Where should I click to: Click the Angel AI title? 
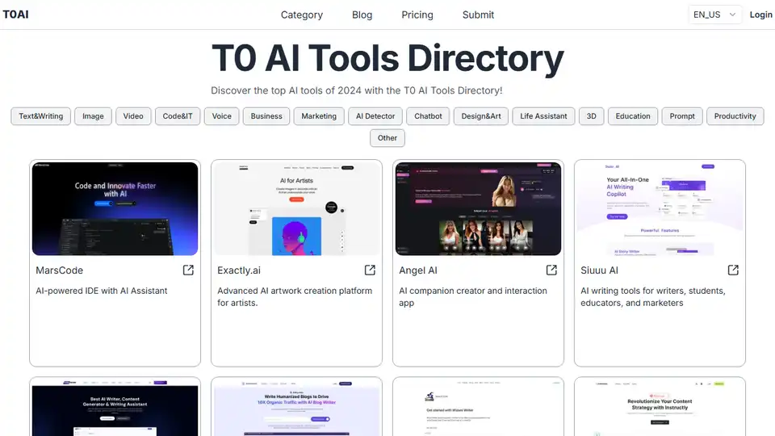418,270
